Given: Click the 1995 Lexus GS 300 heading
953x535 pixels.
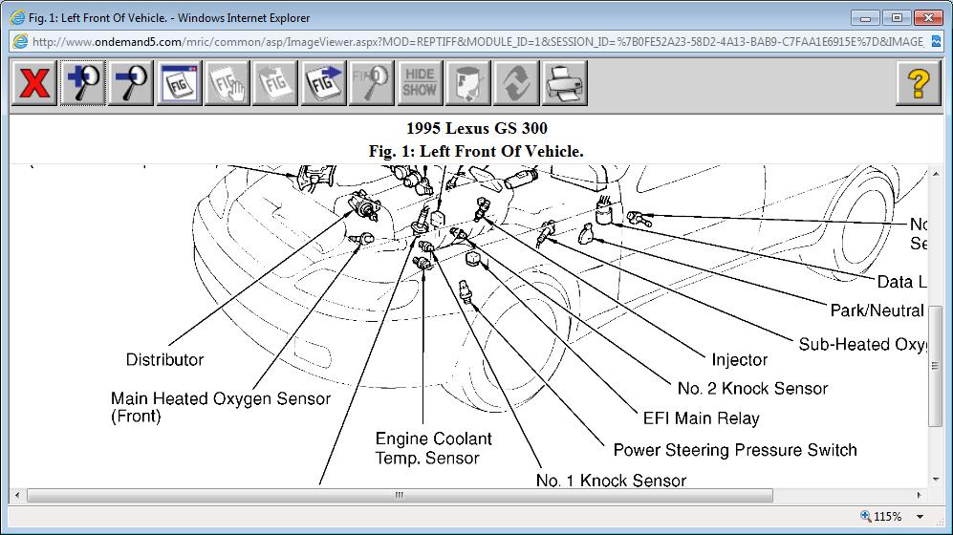Looking at the screenshot, I should [x=476, y=128].
